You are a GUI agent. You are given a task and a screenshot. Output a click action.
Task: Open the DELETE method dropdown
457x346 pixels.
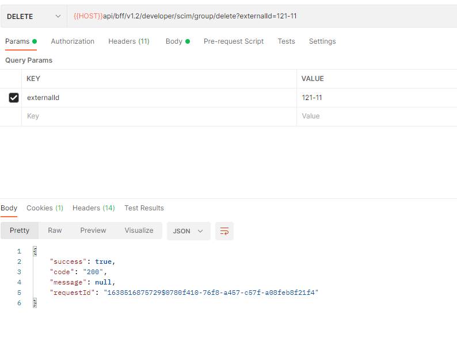(x=33, y=17)
